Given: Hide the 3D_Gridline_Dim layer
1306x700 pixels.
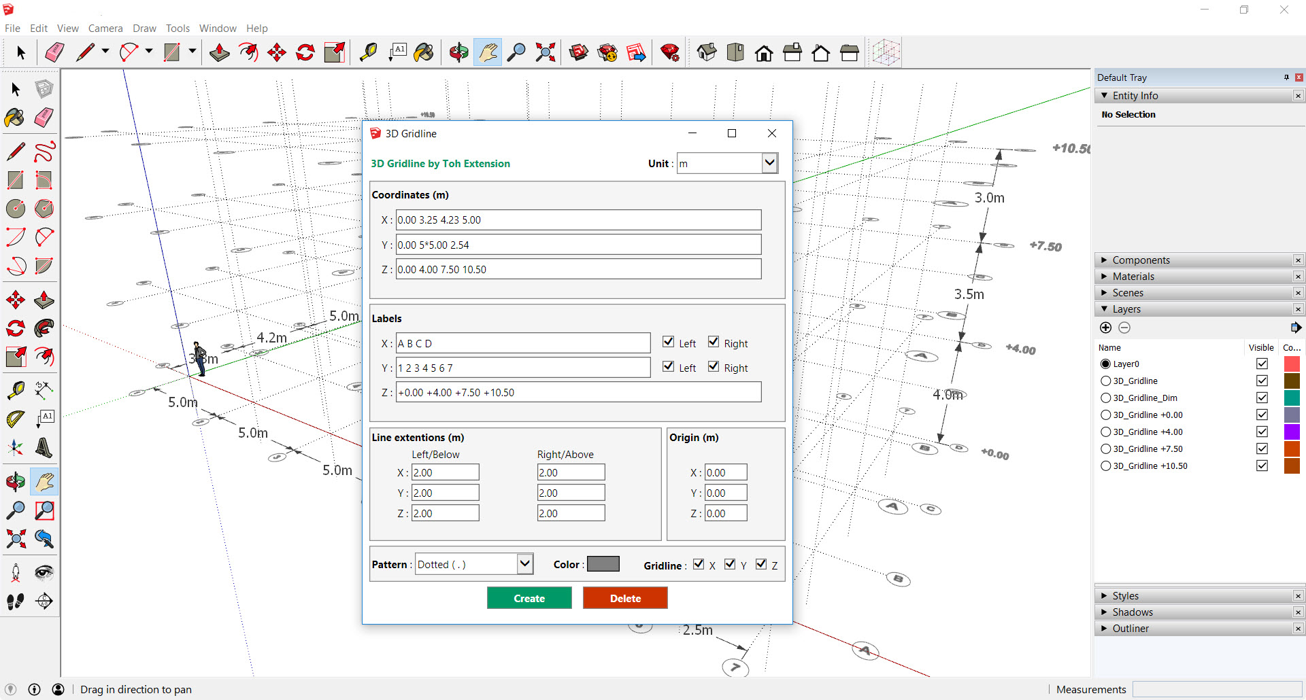Looking at the screenshot, I should (x=1262, y=398).
